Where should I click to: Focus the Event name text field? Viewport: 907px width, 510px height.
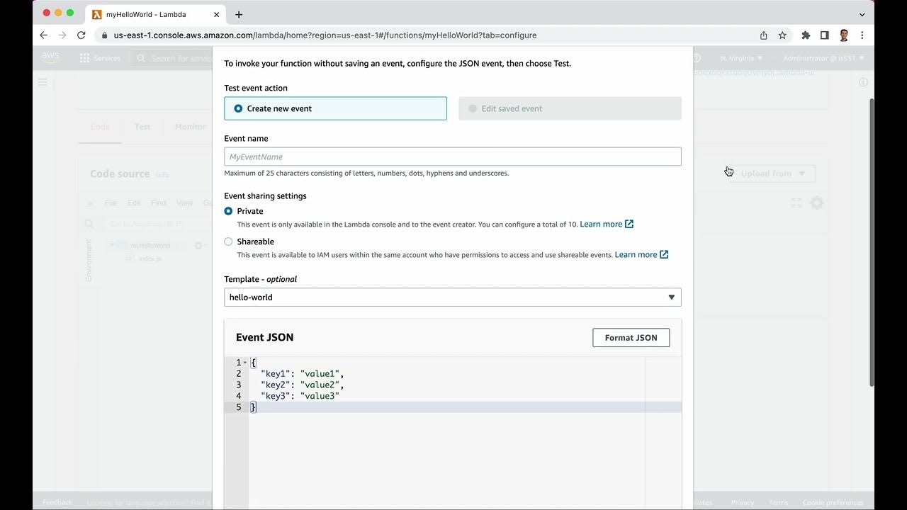(452, 157)
